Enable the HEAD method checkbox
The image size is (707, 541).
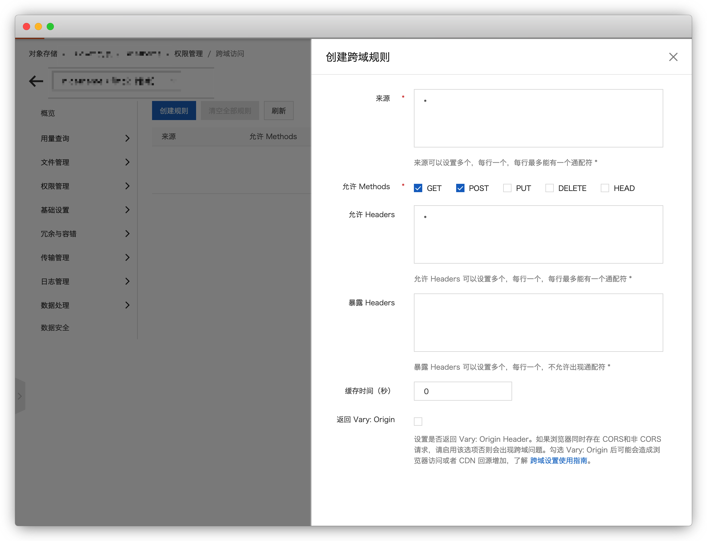605,188
